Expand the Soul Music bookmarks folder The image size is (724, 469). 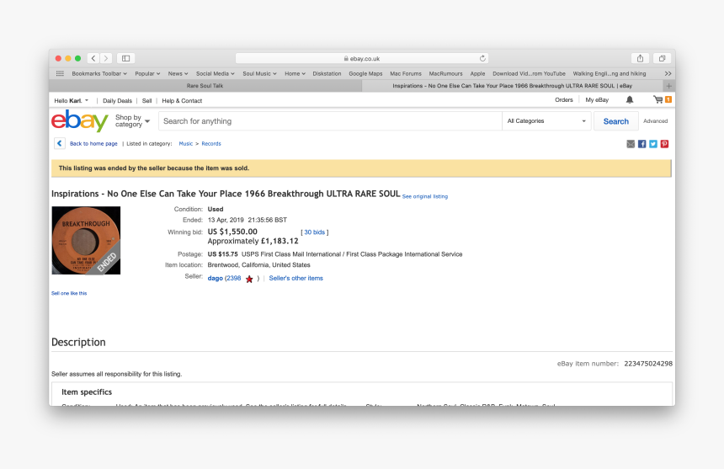pos(259,73)
